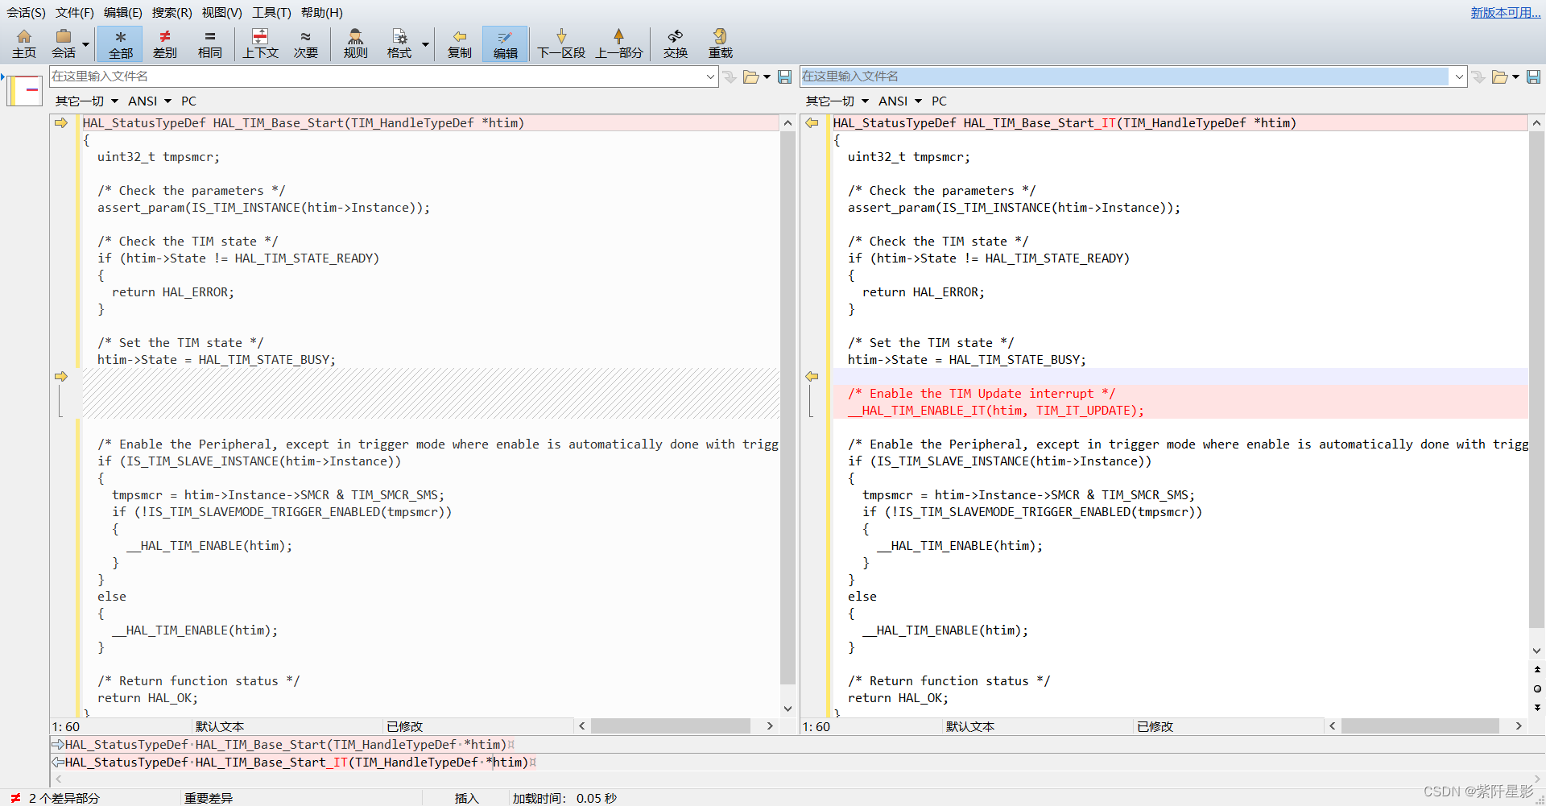Viewport: 1546px width, 806px height.
Task: Expand the left open-folder dropdown arrow
Action: point(767,77)
